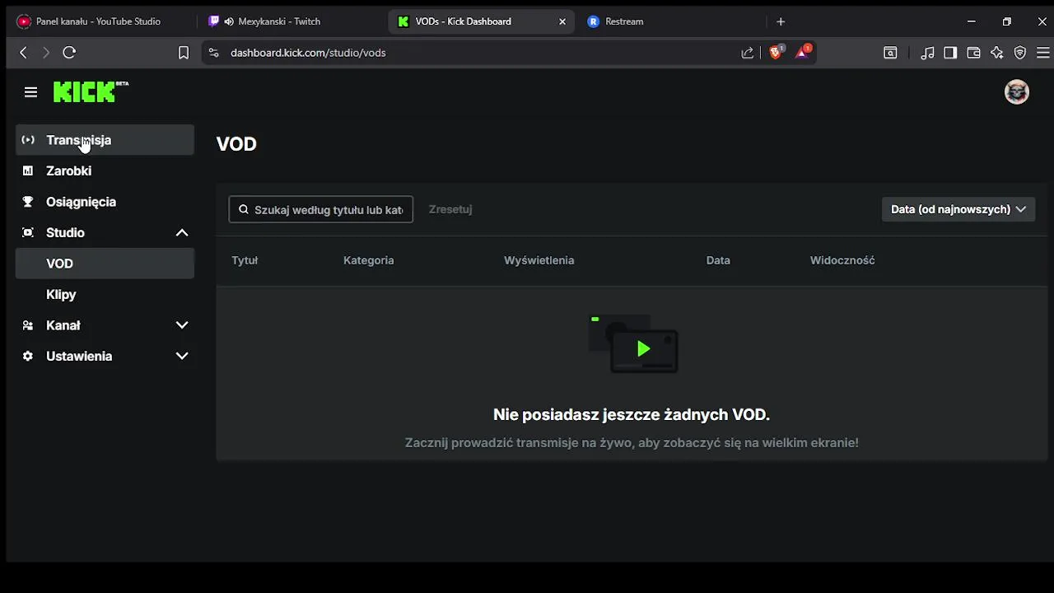Select Klipy in Studio submenu
1054x593 pixels.
[x=105, y=294]
